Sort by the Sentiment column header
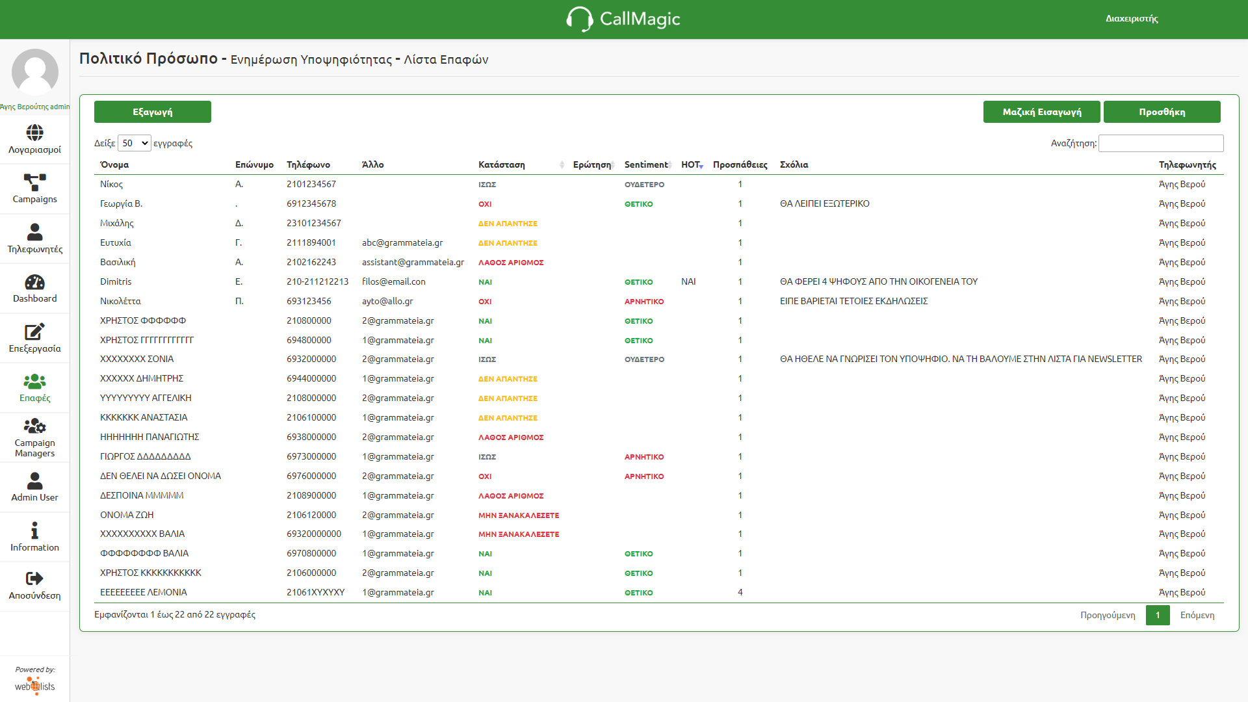Viewport: 1248px width, 702px height. pos(645,164)
